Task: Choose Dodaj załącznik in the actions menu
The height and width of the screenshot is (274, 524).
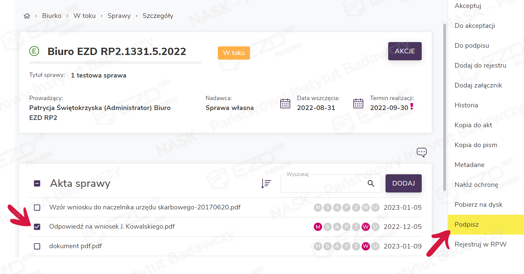Action: pyautogui.click(x=478, y=85)
